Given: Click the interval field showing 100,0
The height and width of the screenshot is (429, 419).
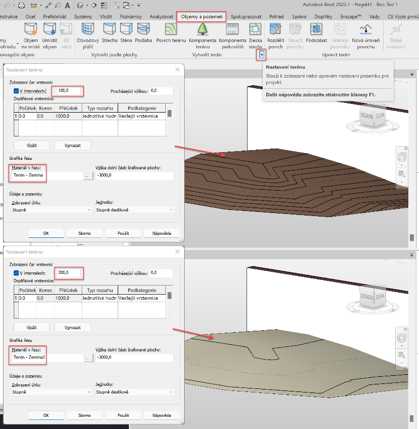Looking at the screenshot, I should click(x=68, y=91).
